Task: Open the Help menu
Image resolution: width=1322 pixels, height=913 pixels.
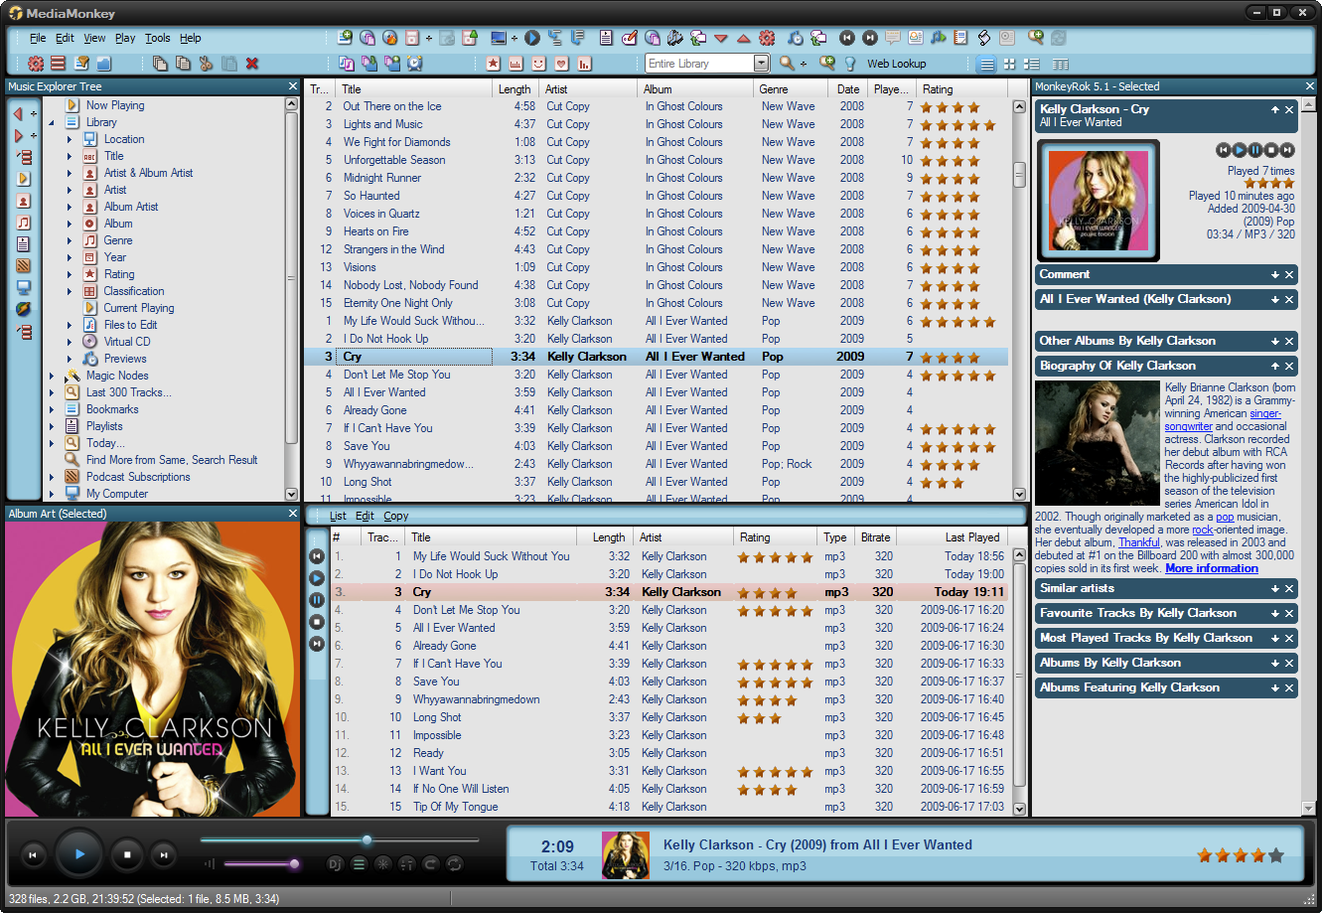Action: [x=191, y=38]
